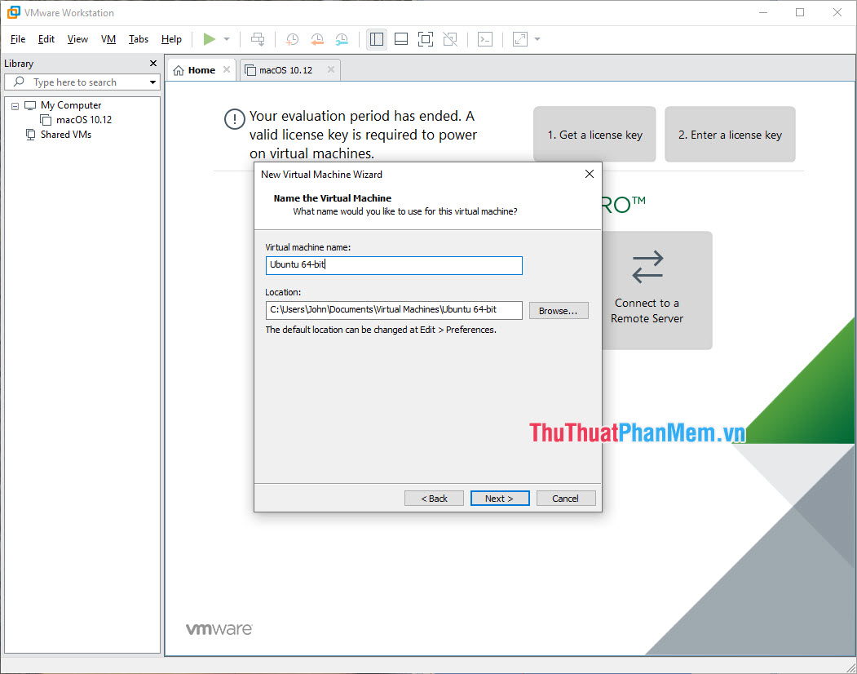857x674 pixels.
Task: Show the thumbnail bar
Action: coord(400,38)
